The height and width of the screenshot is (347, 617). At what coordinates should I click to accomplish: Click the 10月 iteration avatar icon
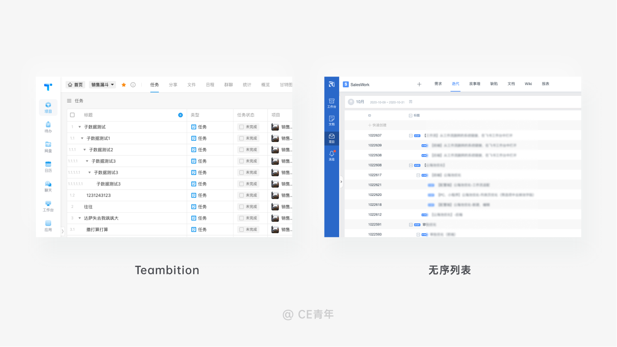[351, 102]
